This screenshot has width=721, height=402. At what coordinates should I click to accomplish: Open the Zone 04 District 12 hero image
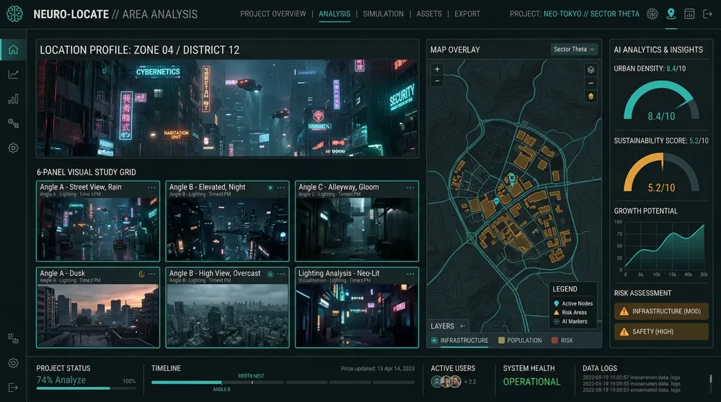pos(228,109)
